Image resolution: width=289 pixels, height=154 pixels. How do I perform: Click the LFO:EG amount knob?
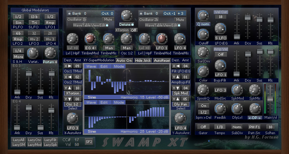(220, 29)
